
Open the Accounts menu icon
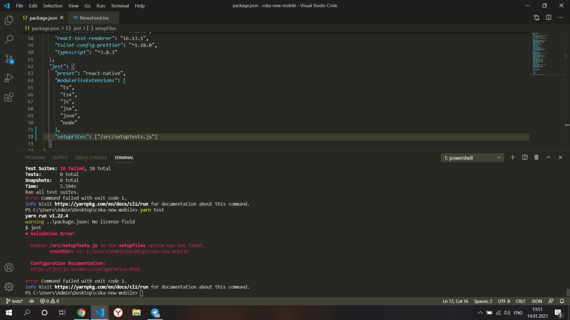pos(8,268)
